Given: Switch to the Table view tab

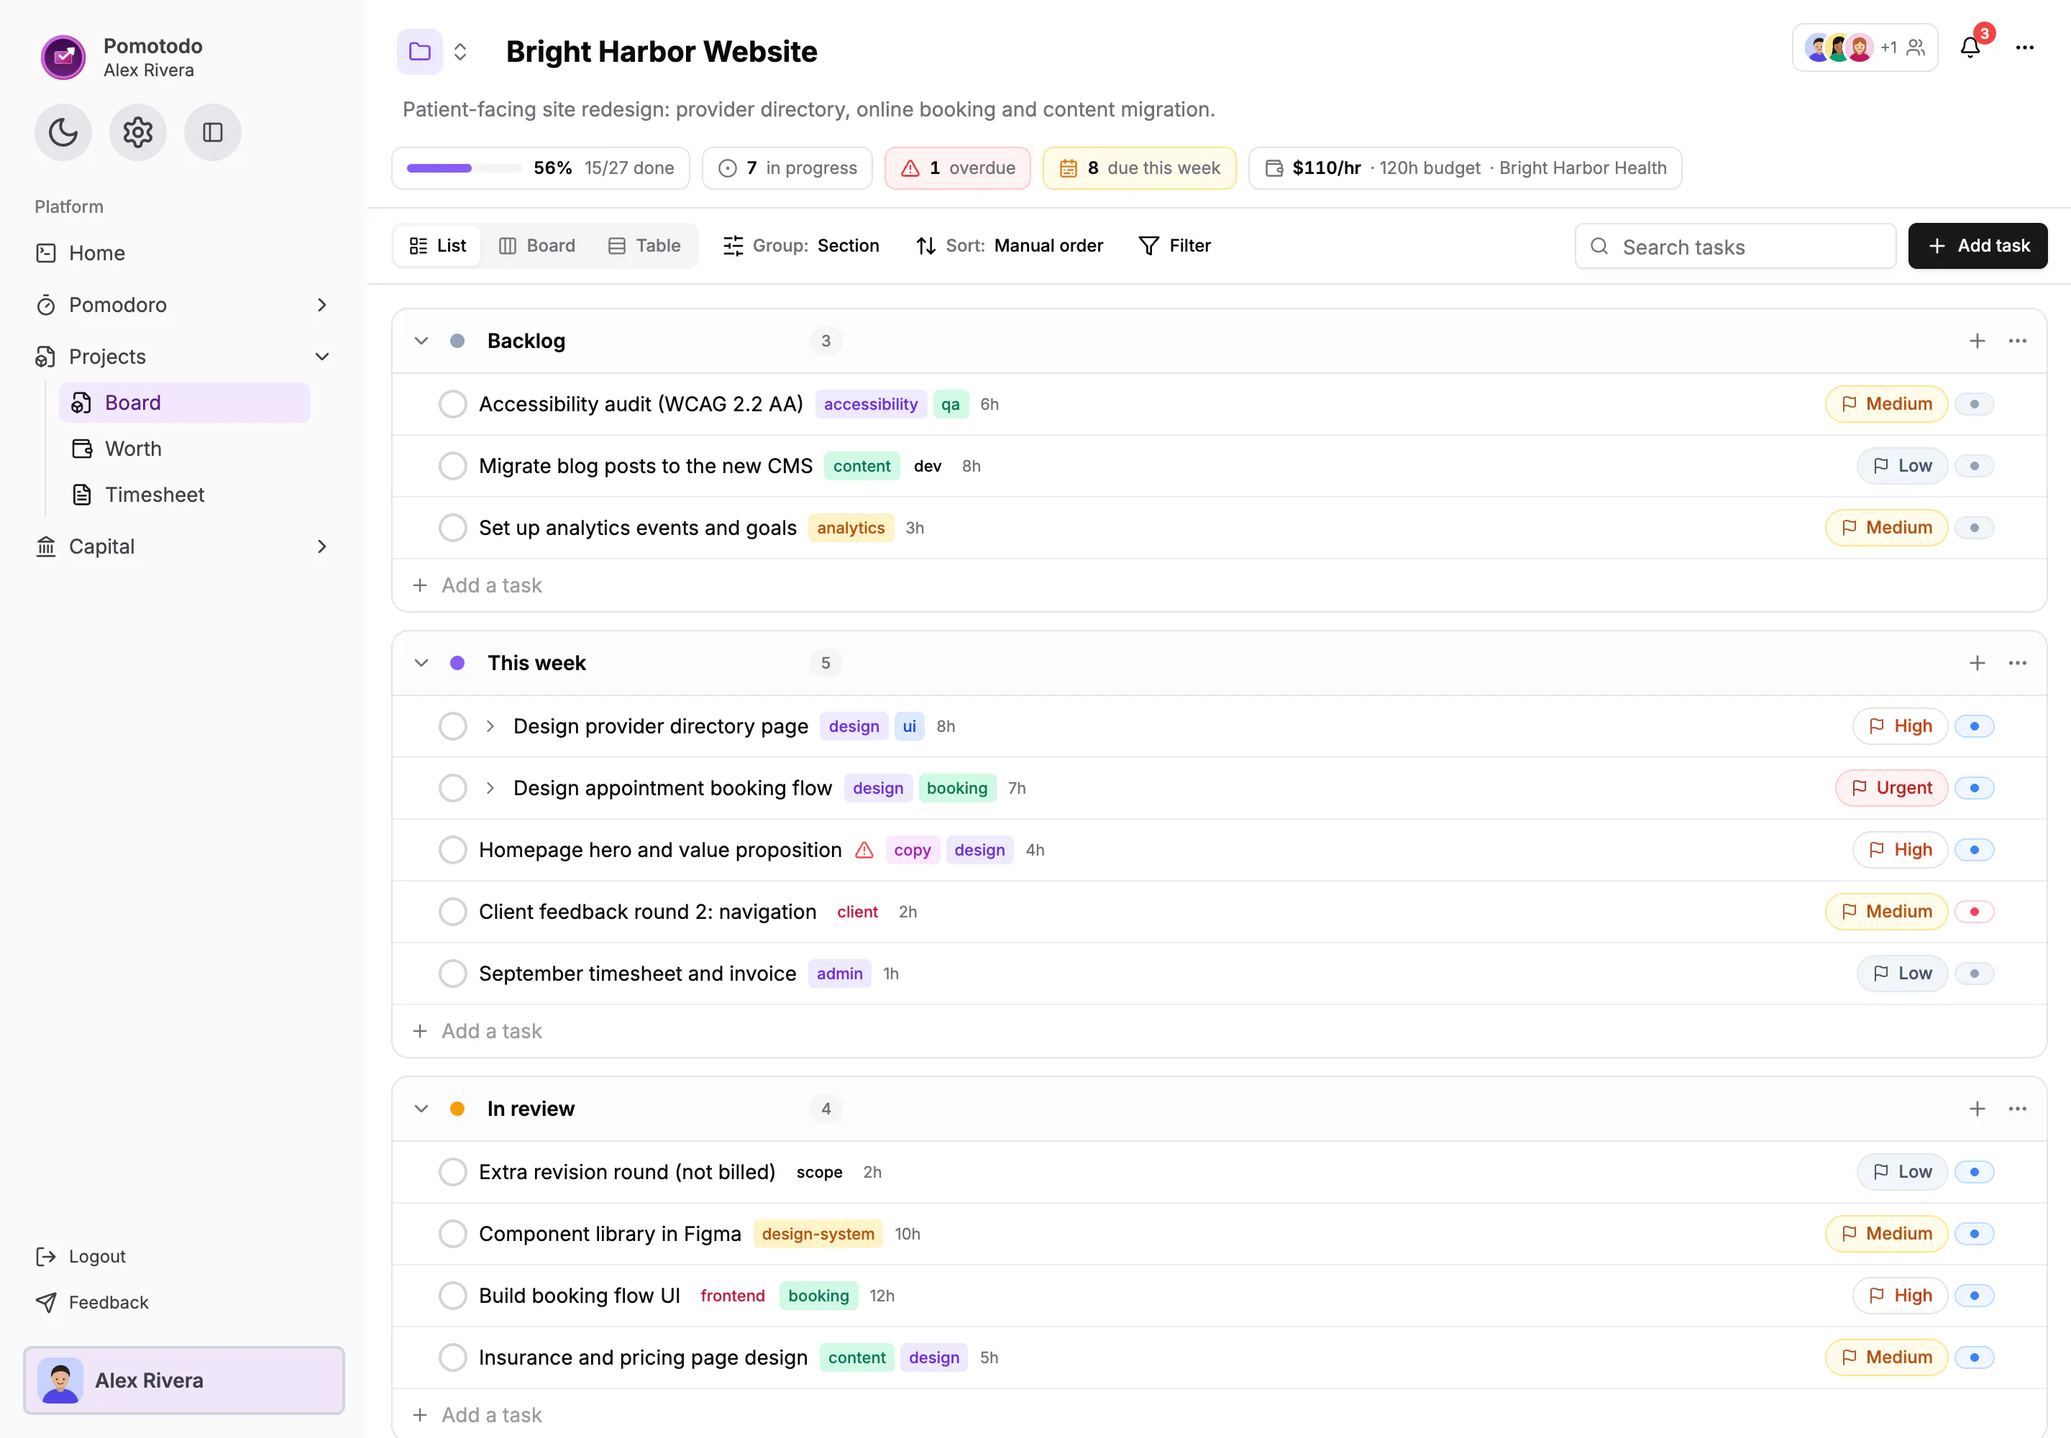Looking at the screenshot, I should [644, 246].
